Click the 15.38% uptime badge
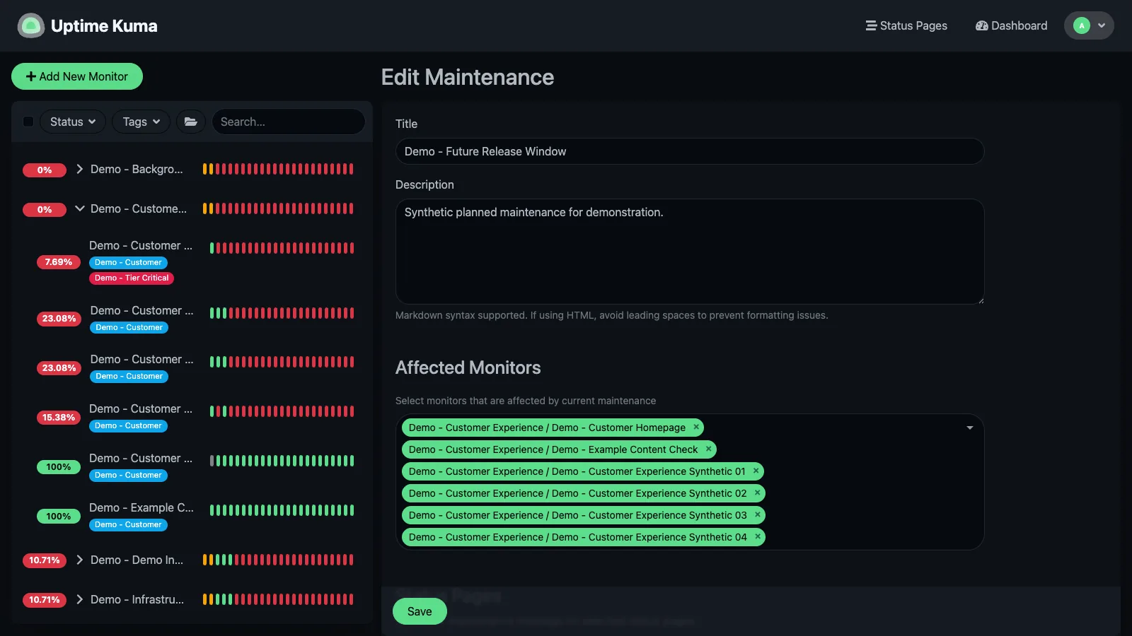Image resolution: width=1132 pixels, height=636 pixels. [x=59, y=418]
